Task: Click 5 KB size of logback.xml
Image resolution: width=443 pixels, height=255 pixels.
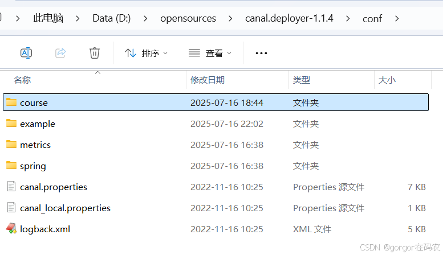Action: (416, 229)
